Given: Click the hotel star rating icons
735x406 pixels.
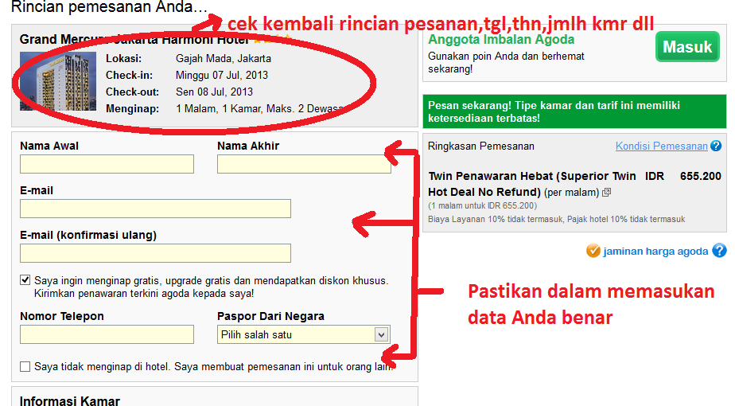Looking at the screenshot, I should (x=273, y=39).
